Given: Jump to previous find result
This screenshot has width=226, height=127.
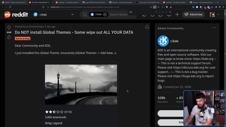Looking at the screenshot, I should click(x=162, y=12).
